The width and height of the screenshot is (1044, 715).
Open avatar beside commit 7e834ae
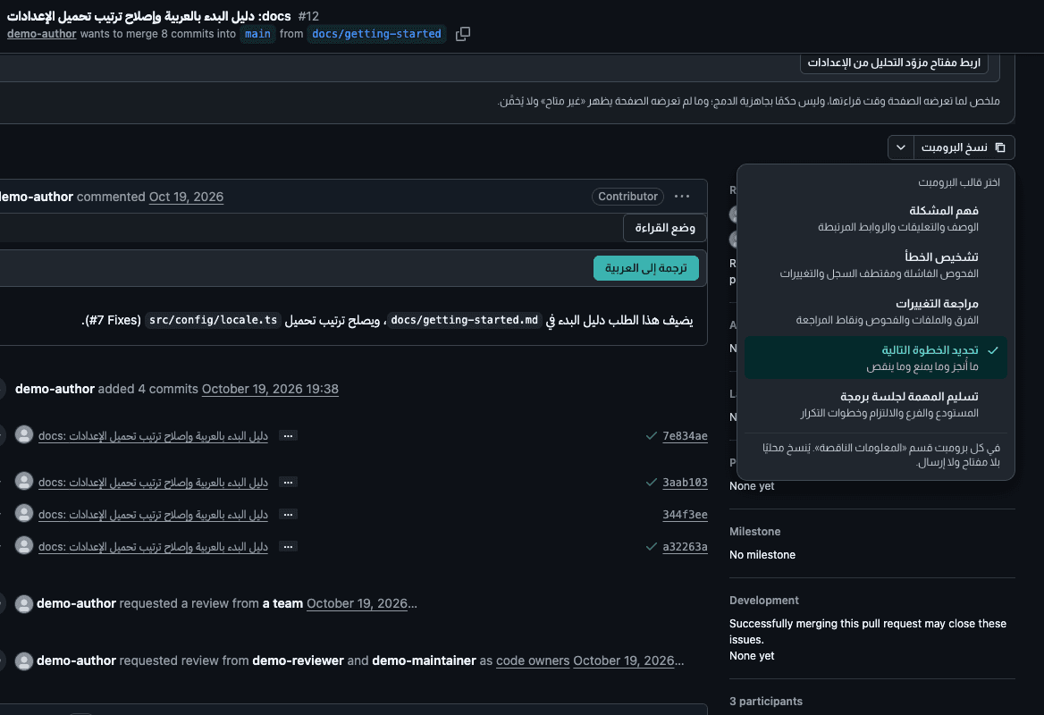pos(24,434)
